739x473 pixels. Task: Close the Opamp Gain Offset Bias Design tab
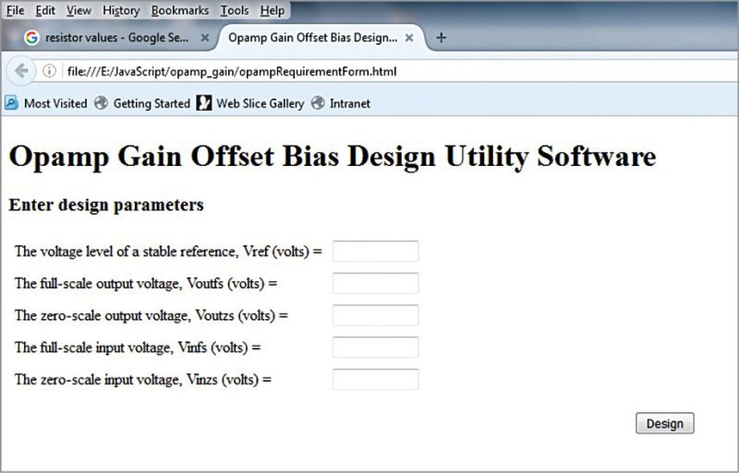tap(410, 38)
